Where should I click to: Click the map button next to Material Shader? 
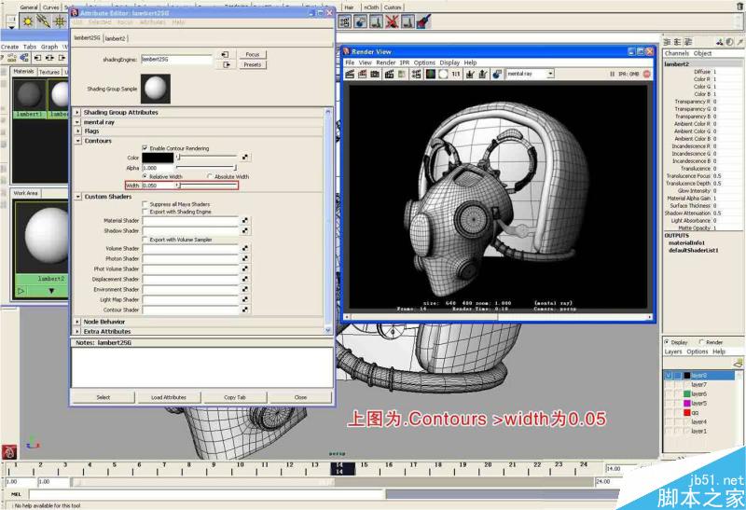pos(245,220)
